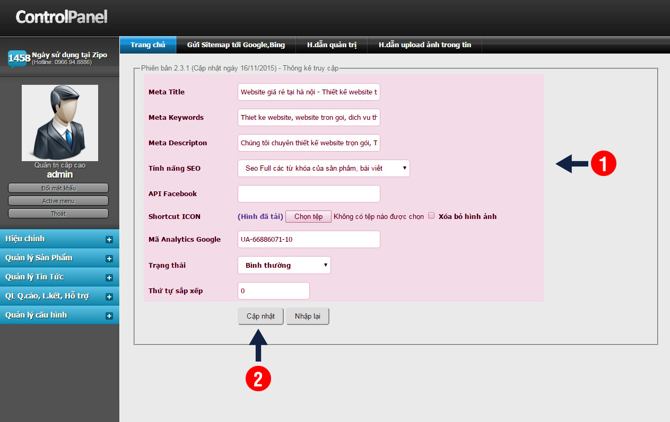This screenshot has height=422, width=670.
Task: Click the Chọn tệp file button
Action: [x=309, y=217]
